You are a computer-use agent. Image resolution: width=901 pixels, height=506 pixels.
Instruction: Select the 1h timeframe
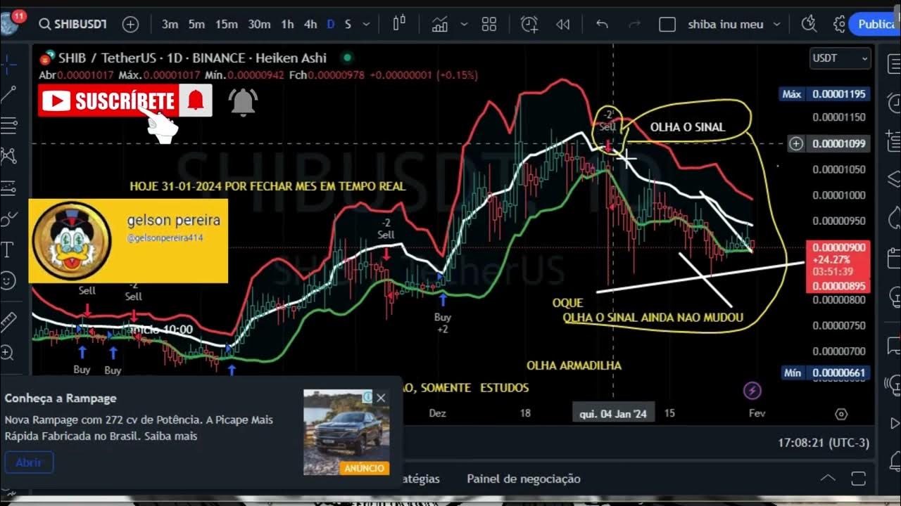click(287, 25)
